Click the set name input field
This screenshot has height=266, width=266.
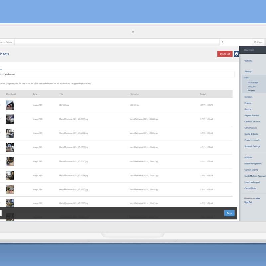(116, 74)
